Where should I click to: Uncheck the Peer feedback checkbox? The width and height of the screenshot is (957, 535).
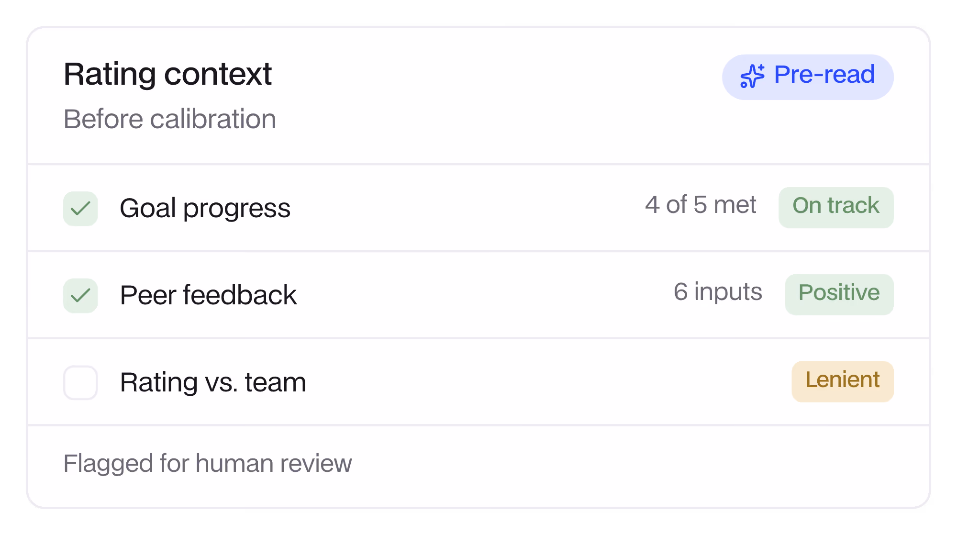pos(80,296)
